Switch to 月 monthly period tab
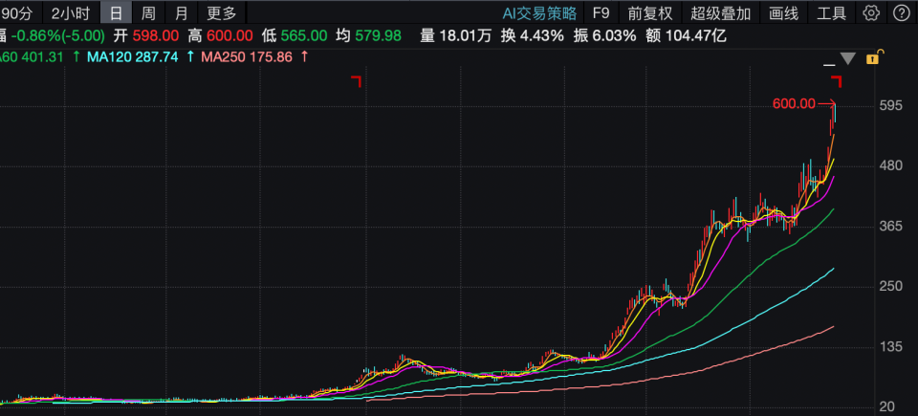Screen dimensions: 918x416 point(182,12)
